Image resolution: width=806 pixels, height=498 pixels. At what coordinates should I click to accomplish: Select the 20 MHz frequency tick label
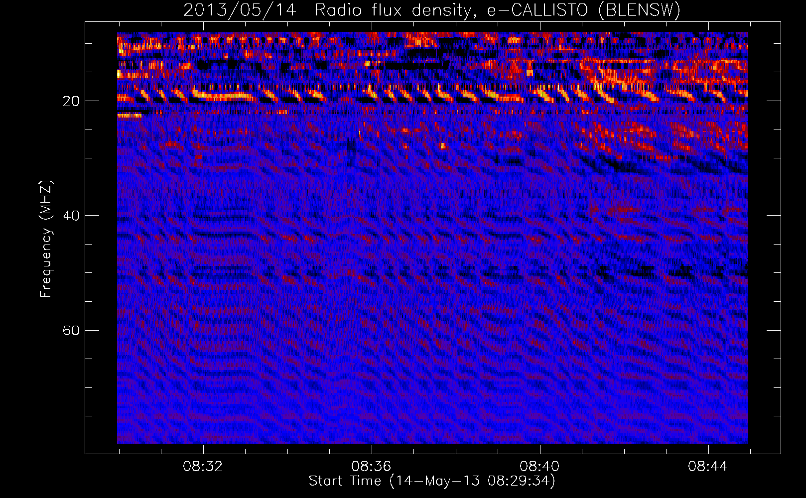coord(71,101)
